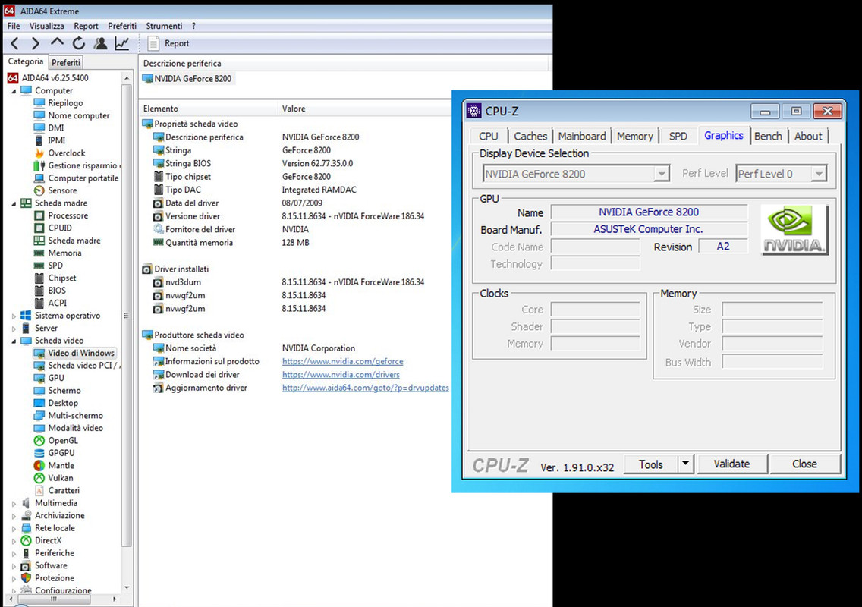The height and width of the screenshot is (607, 862).
Task: Select the Vulkan tree item
Action: click(61, 478)
